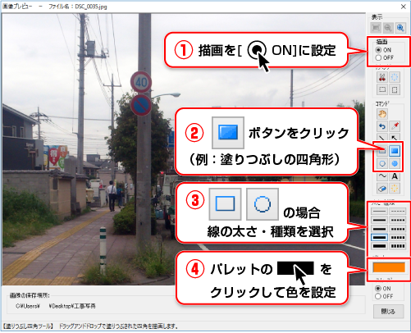
Task: Select the text A tool
Action: (395, 176)
